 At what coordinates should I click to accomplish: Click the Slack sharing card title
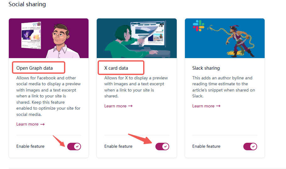coord(206,68)
